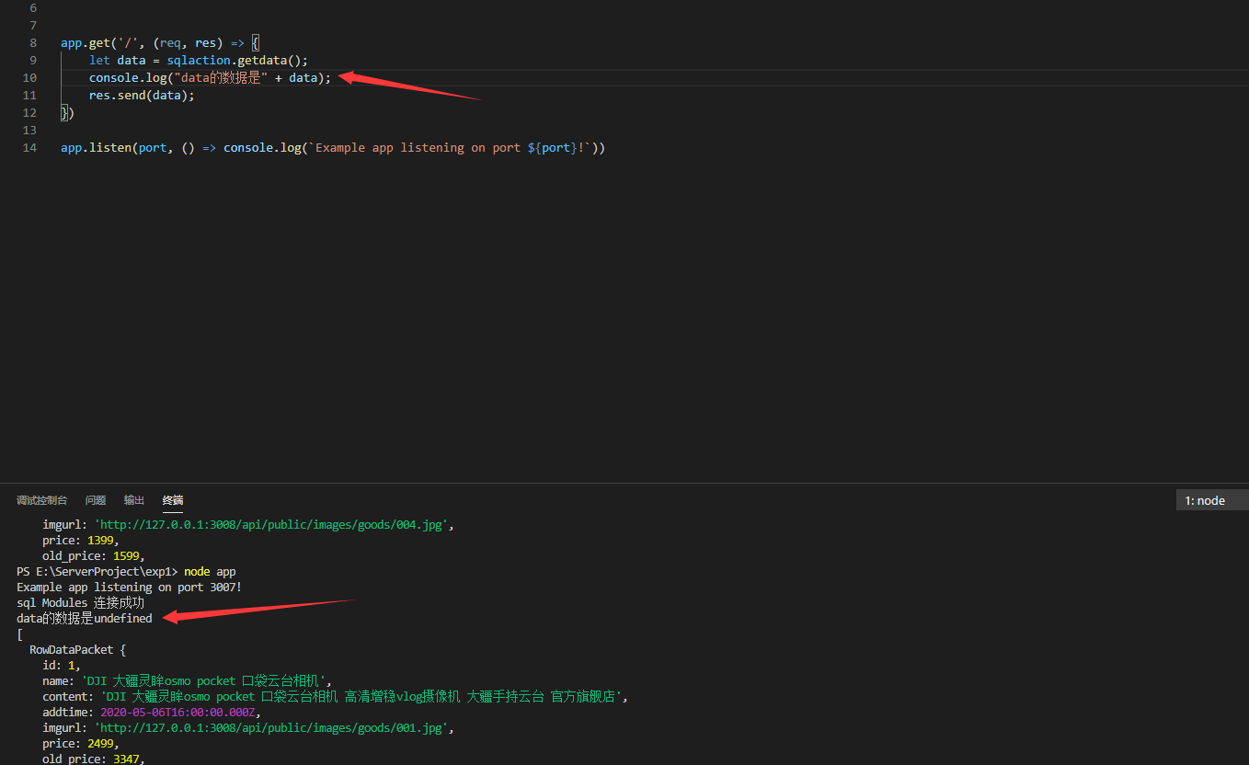The image size is (1249, 765).
Task: Click the 'PS E:\ServerProject\exp1>' prompt path
Action: pyautogui.click(x=97, y=572)
